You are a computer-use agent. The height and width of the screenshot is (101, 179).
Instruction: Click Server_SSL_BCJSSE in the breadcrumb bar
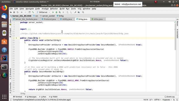(21, 16)
